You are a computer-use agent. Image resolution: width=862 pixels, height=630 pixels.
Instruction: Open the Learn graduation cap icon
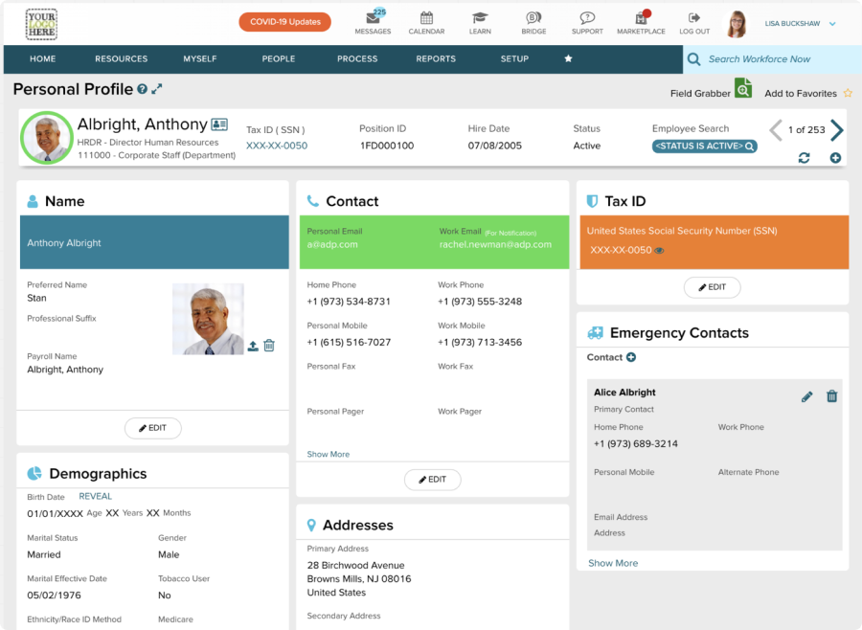click(480, 18)
